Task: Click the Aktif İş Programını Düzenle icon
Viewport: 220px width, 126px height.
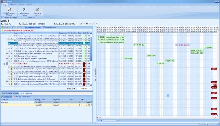Action: click(x=9, y=10)
